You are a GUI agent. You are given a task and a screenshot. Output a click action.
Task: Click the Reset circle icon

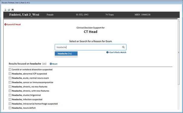[51, 64]
